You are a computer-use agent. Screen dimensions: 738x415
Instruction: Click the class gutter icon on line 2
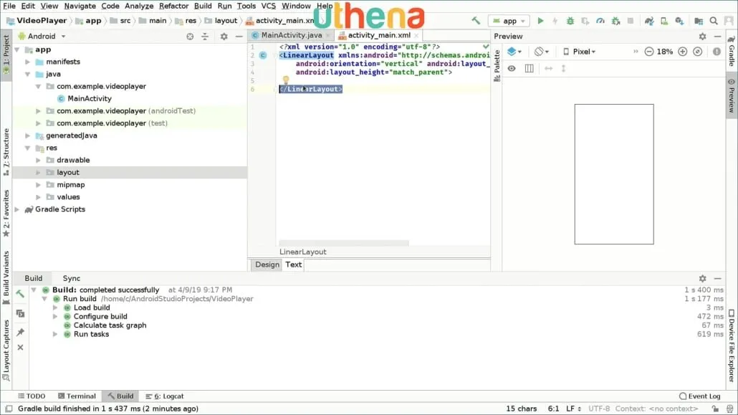click(x=263, y=55)
